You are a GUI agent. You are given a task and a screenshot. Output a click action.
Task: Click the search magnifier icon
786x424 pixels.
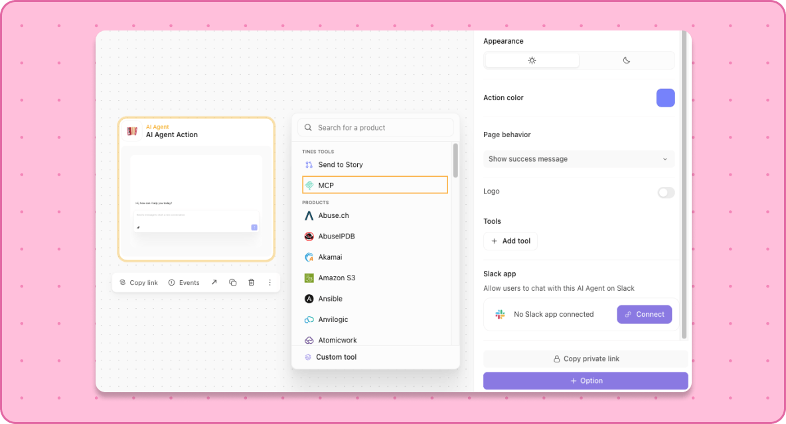coord(308,127)
